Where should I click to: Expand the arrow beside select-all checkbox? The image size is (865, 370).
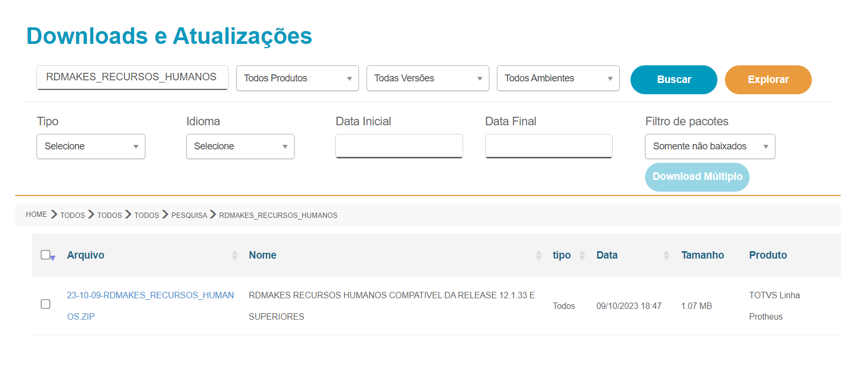tap(53, 258)
